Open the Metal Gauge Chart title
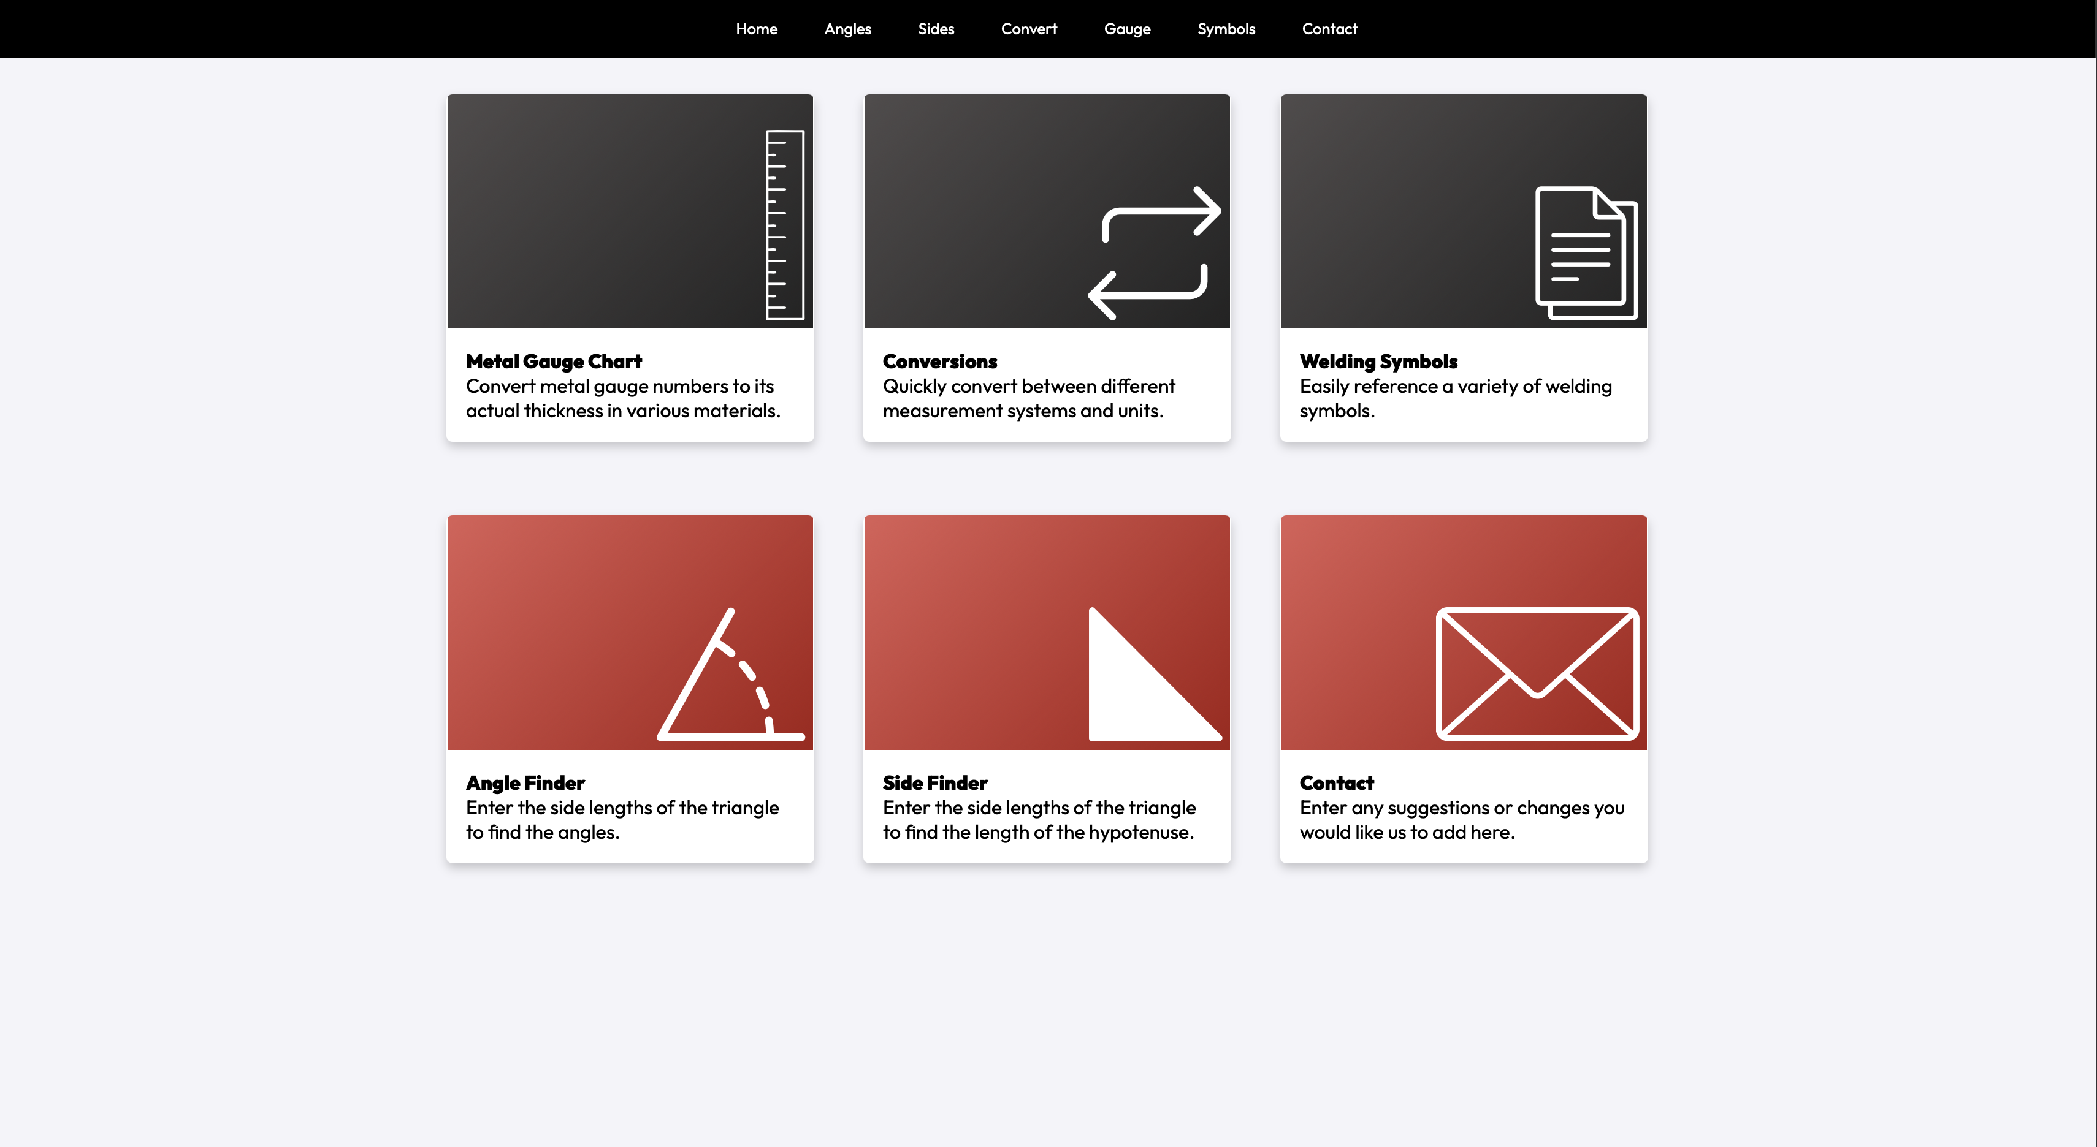The height and width of the screenshot is (1147, 2097). coord(554,361)
